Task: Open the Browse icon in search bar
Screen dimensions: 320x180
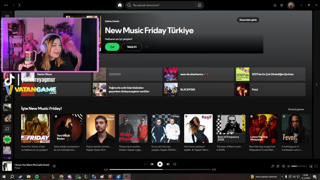Action: tap(199, 5)
